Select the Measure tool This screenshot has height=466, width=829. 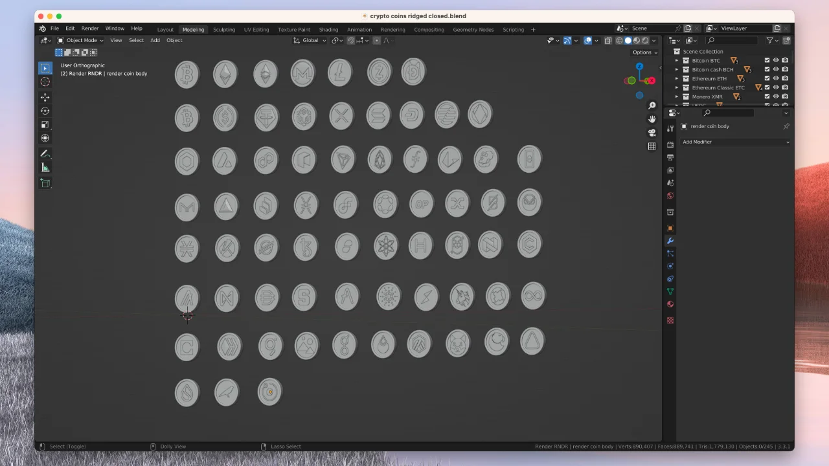pos(45,168)
